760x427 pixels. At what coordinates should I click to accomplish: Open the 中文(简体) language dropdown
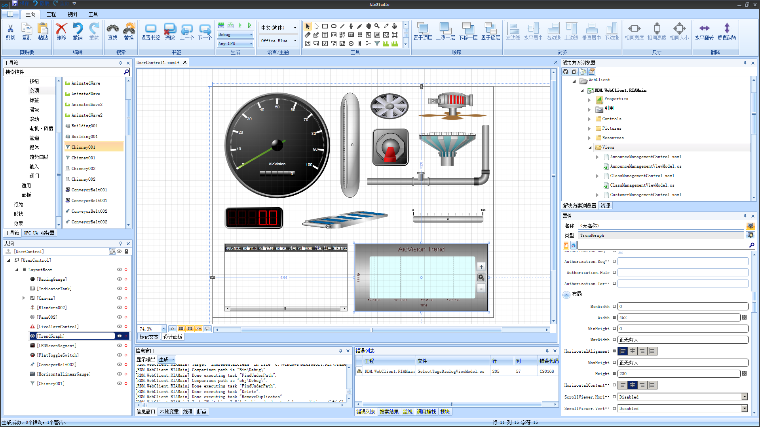(278, 28)
